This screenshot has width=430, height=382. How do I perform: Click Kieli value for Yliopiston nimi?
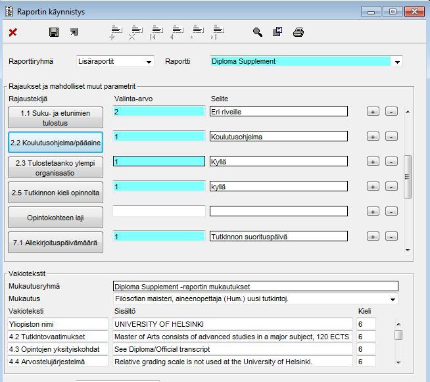(366, 324)
